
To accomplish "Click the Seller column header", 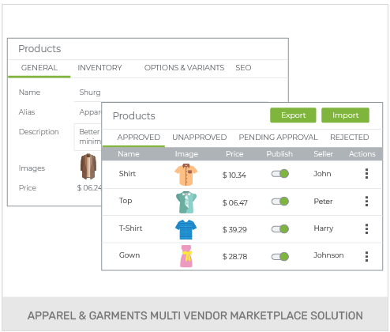I will point(323,154).
